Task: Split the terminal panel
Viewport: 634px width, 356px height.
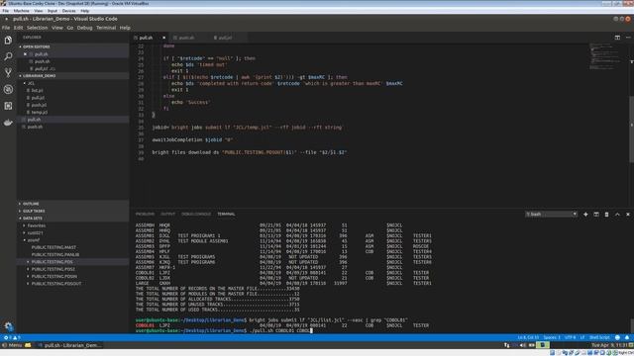Action: pyautogui.click(x=596, y=215)
